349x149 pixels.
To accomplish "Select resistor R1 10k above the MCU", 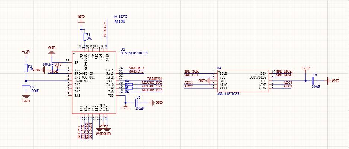I will click(85, 37).
